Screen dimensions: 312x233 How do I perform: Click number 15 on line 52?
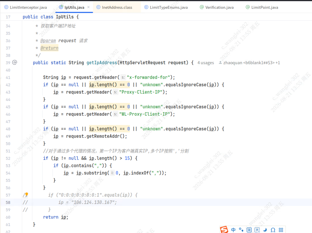click(127, 158)
